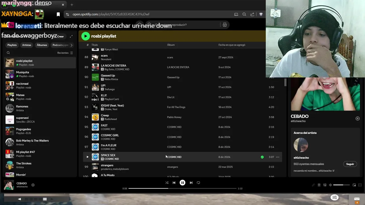Play the rosbi playlist with green button
Viewport: 365px width, 205px height.
pos(85,36)
